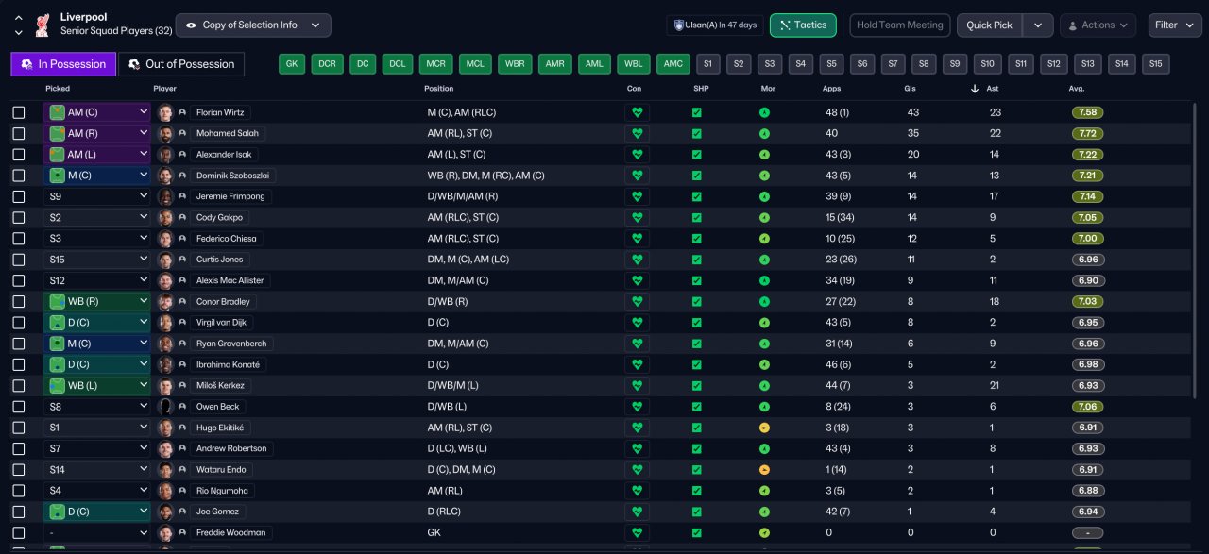This screenshot has width=1209, height=554.
Task: Click Freddie Woodman's morale icon
Action: [x=764, y=533]
